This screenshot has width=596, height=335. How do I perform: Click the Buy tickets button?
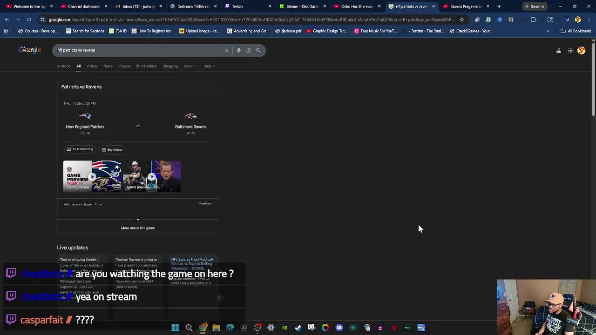(x=112, y=149)
